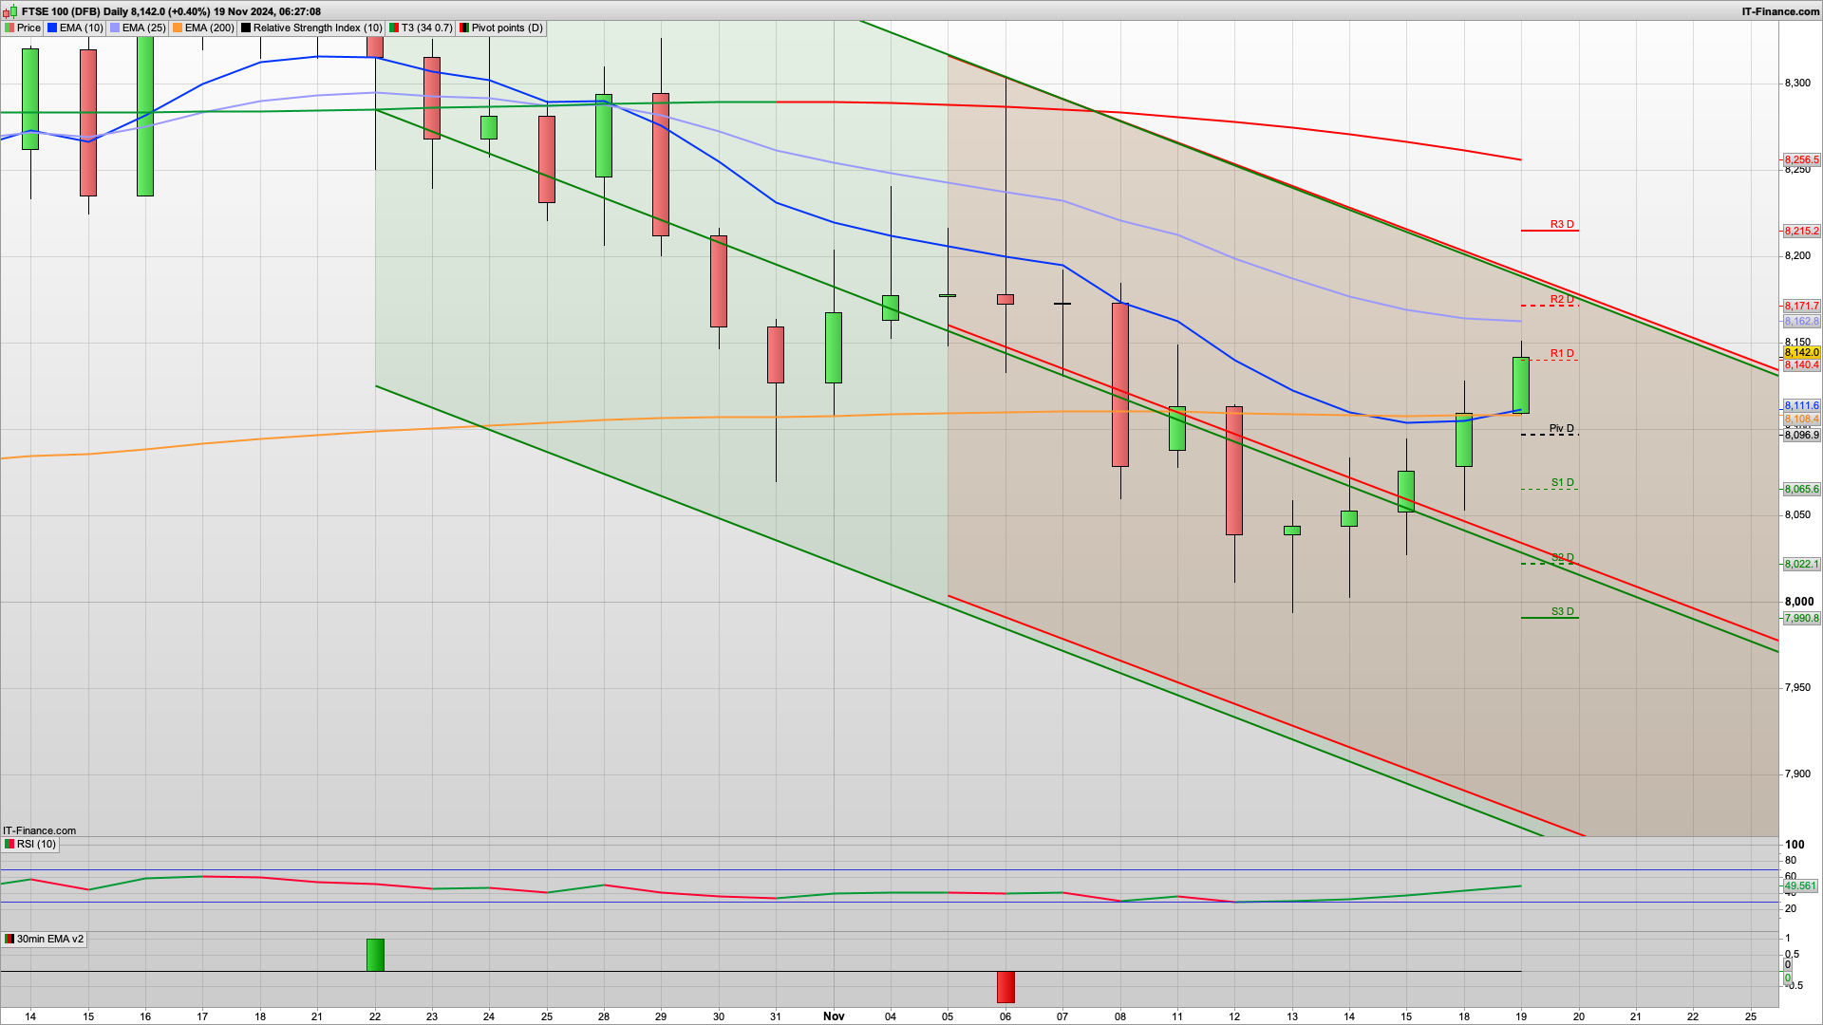Click the yellow 8,142.0 current price tag

point(1801,353)
